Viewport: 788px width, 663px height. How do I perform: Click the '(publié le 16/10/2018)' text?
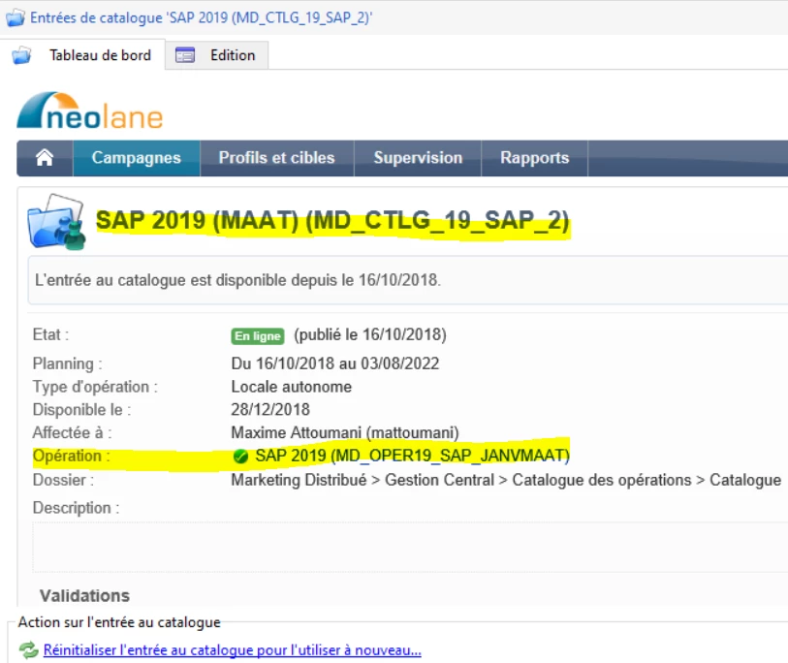tap(370, 334)
